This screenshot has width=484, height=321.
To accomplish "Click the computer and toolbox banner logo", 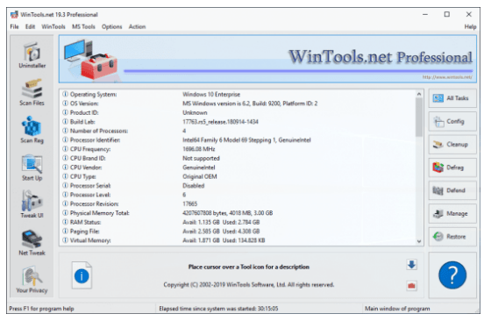I will click(x=91, y=60).
